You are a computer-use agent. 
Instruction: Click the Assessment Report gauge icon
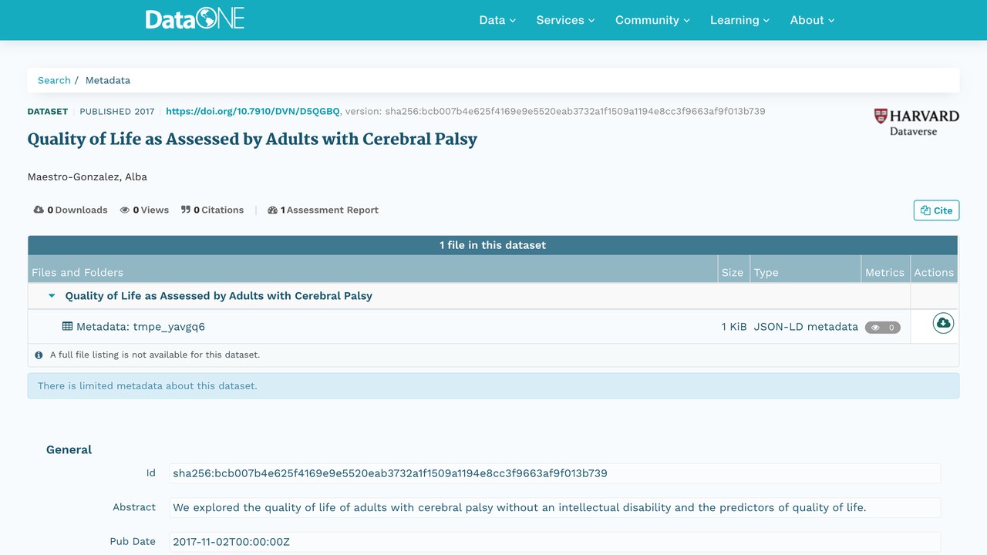click(272, 210)
